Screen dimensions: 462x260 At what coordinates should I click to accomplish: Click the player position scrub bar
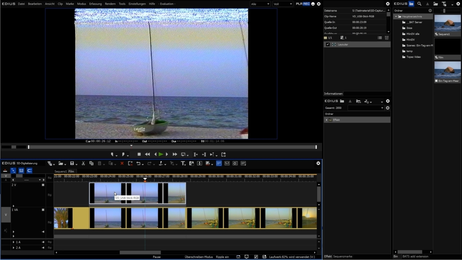coord(172,147)
